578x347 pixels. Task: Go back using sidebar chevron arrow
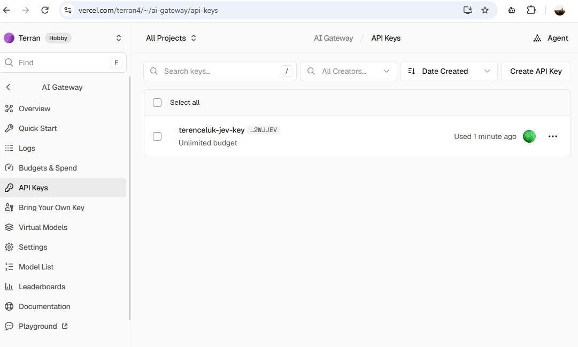[8, 87]
